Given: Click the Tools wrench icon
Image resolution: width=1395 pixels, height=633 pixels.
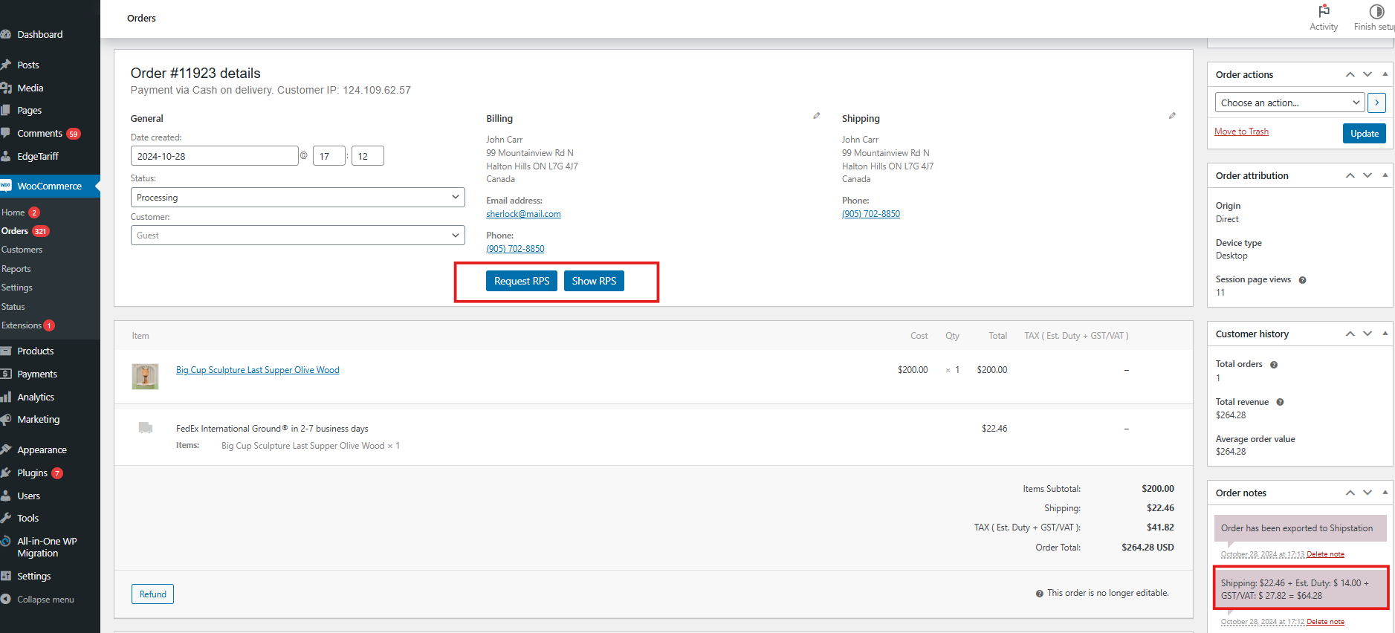Looking at the screenshot, I should (6, 518).
